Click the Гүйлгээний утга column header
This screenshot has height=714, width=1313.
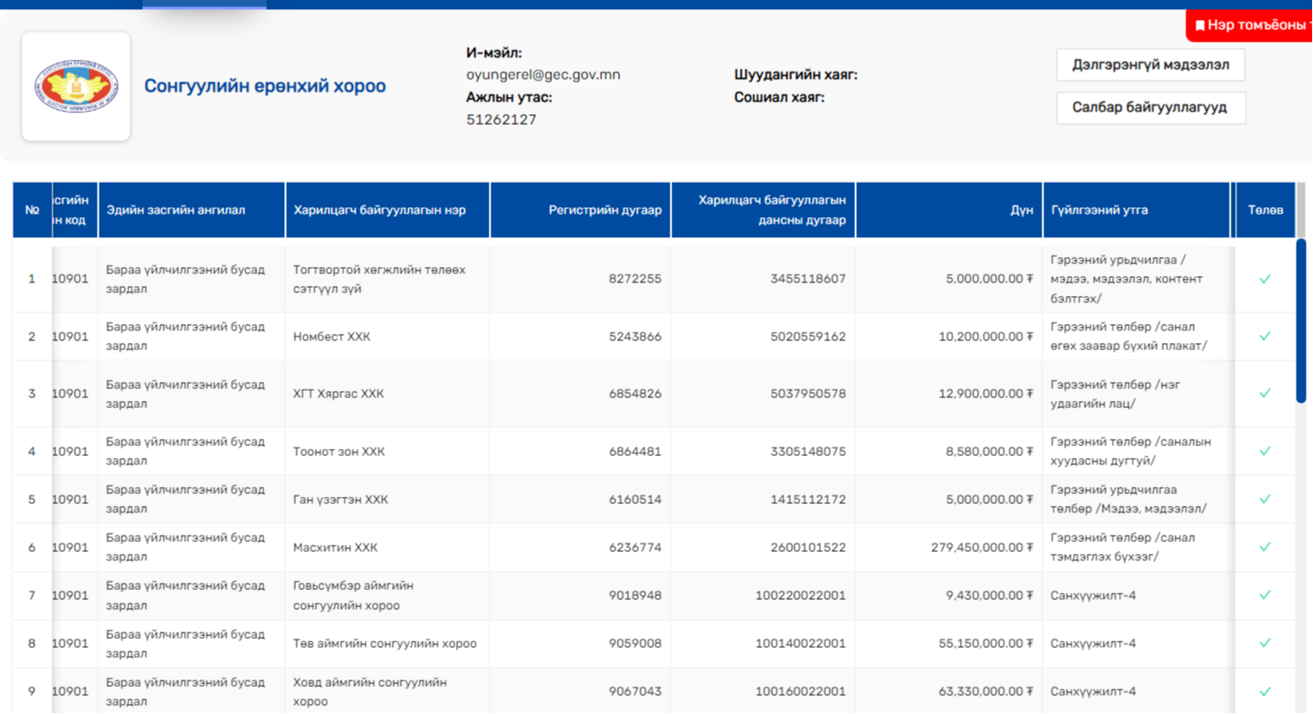pos(1099,210)
